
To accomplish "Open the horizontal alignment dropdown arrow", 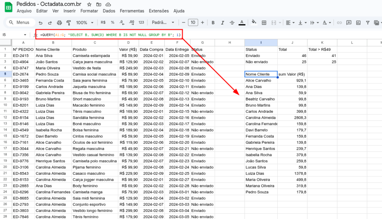I will point(293,22).
